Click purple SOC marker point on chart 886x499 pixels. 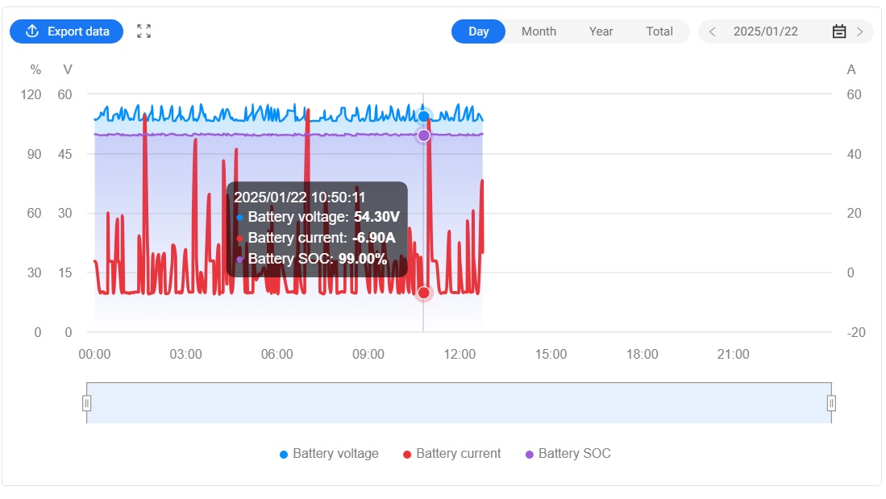click(x=423, y=135)
